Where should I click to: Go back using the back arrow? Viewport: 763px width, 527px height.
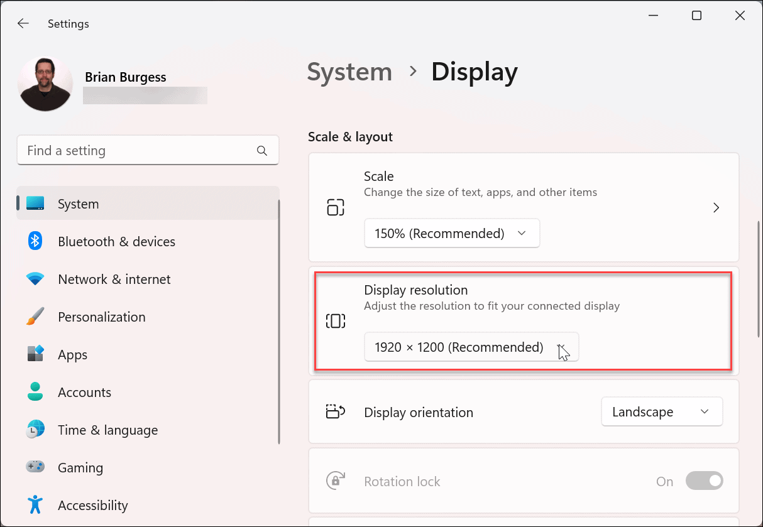[x=23, y=23]
